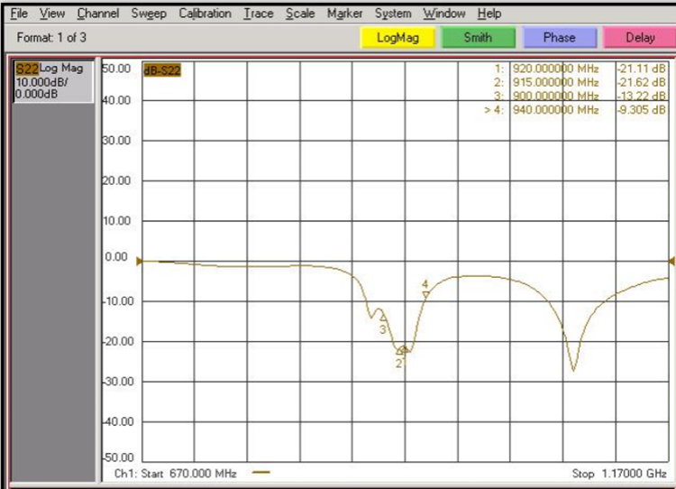The height and width of the screenshot is (489, 676).
Task: Select marker 3 triangle on the trace
Action: click(382, 318)
